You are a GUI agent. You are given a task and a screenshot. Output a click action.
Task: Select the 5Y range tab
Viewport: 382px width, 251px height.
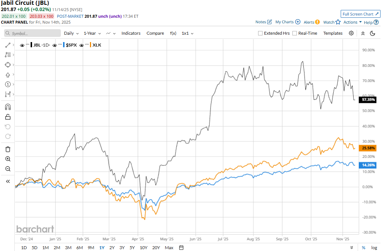(x=132, y=248)
